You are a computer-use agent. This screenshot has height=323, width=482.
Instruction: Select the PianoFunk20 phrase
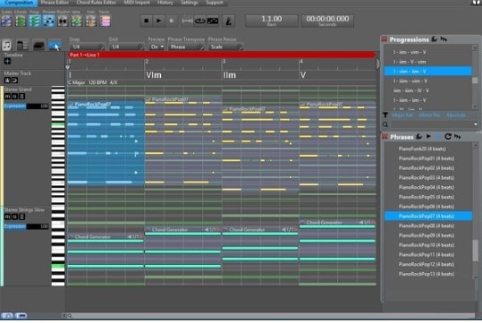point(427,149)
